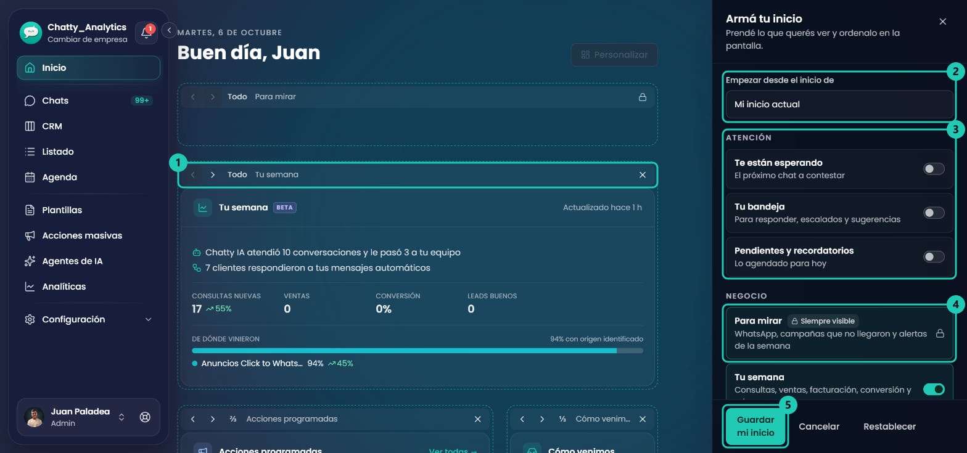This screenshot has height=453, width=967.
Task: Click the Chats speech bubble icon
Action: tap(30, 100)
